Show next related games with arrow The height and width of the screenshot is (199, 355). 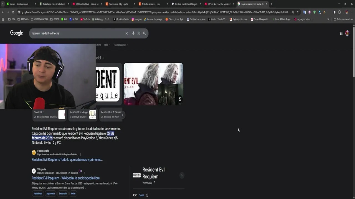122,115
